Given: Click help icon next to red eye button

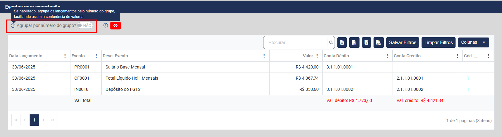Looking at the screenshot, I should click(x=106, y=25).
